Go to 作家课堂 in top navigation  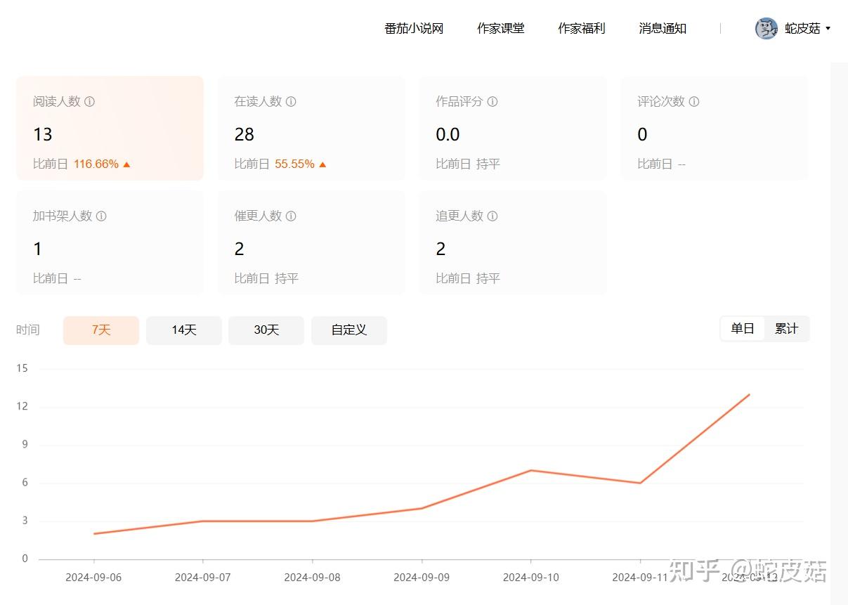point(501,29)
